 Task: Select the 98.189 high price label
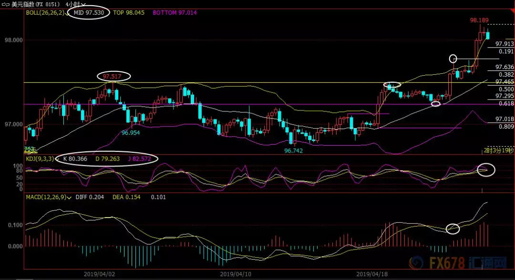click(x=480, y=20)
